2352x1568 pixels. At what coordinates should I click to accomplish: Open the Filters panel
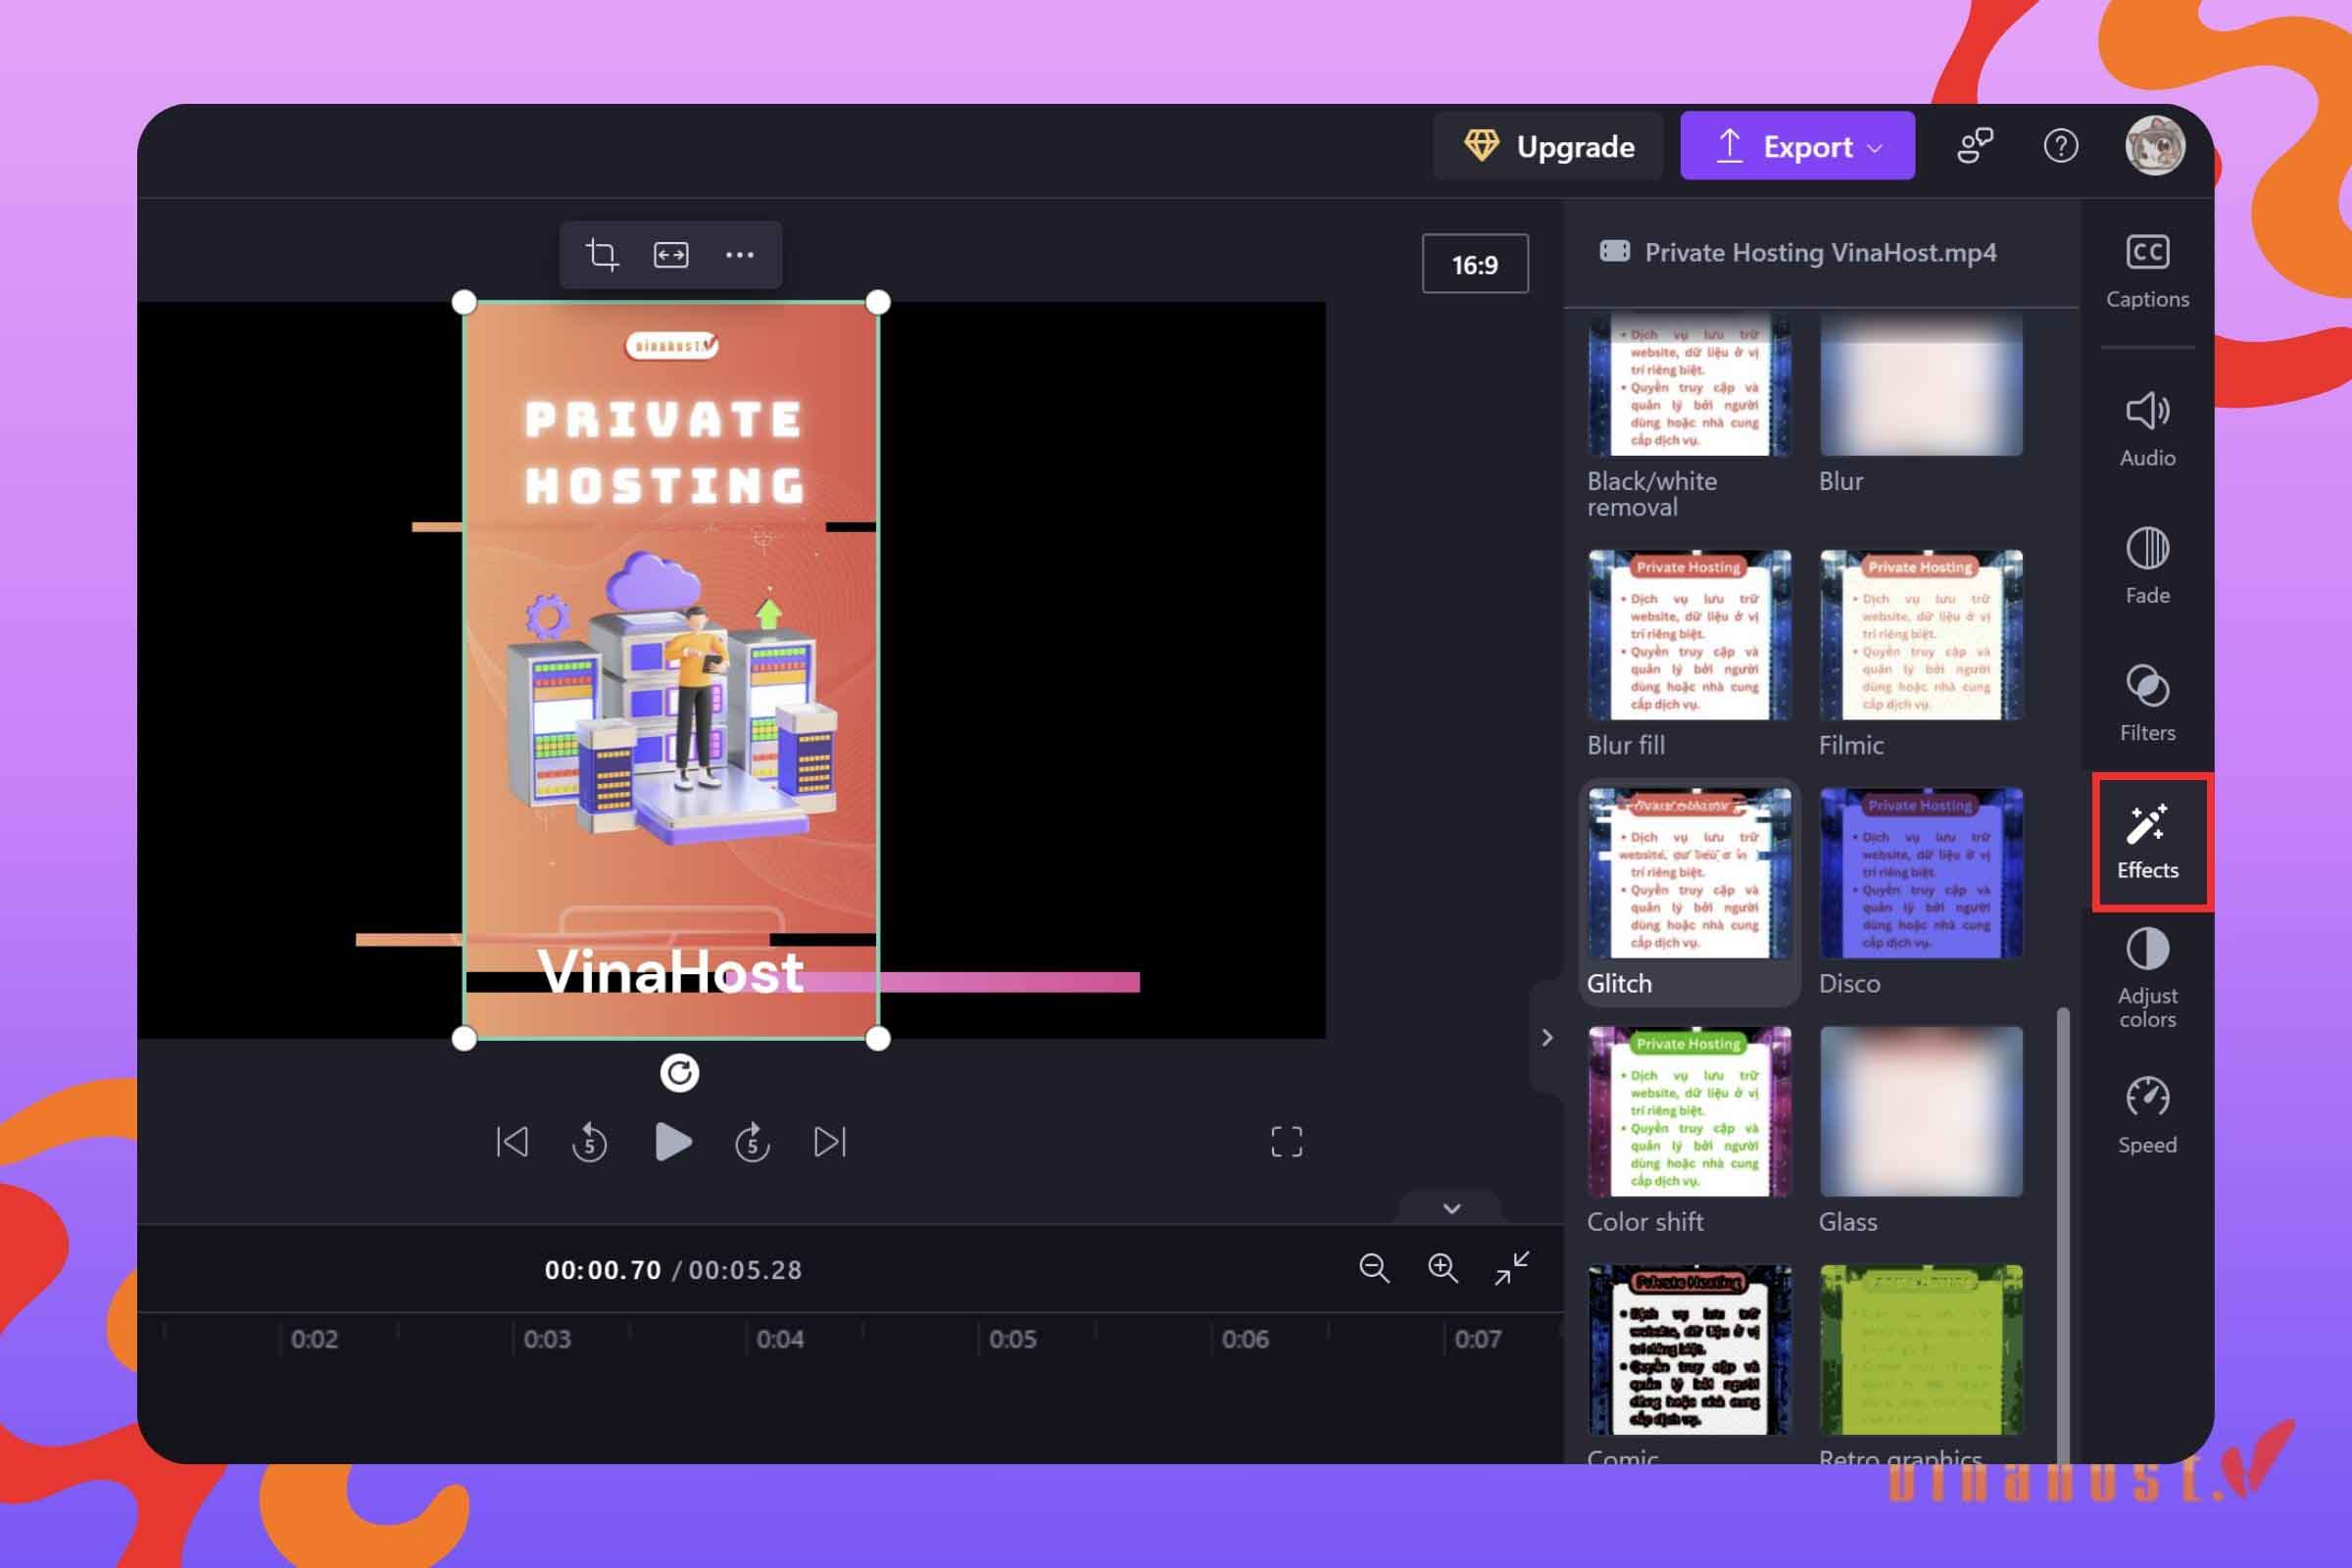click(2147, 703)
